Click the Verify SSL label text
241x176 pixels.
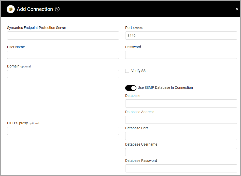click(x=139, y=71)
